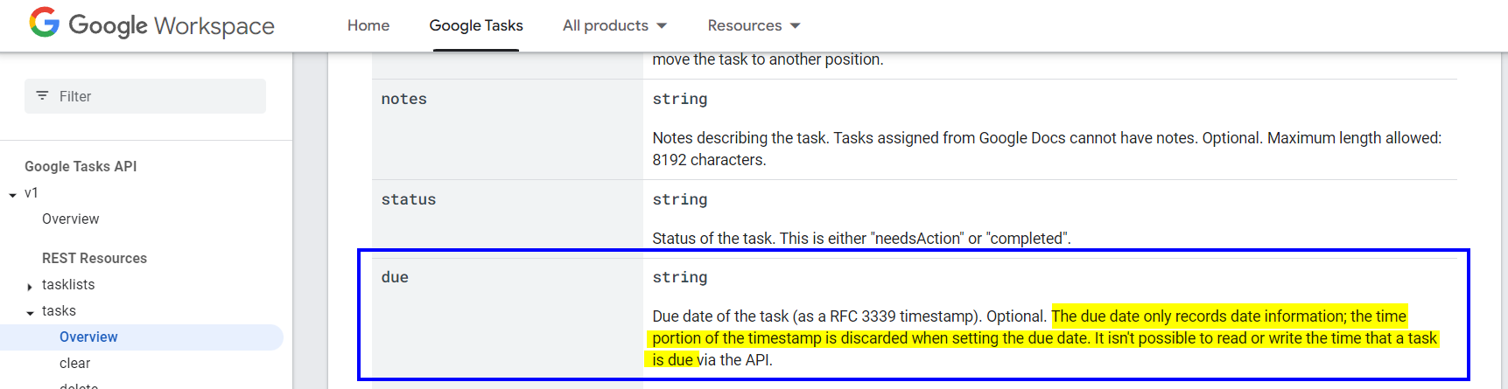Open the clear method page

pyautogui.click(x=74, y=363)
